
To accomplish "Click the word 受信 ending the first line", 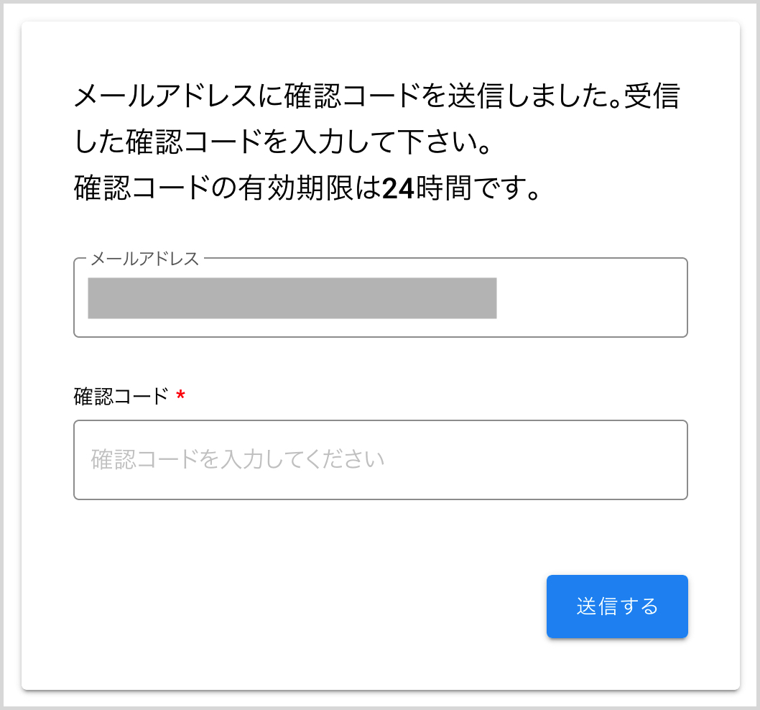I will click(652, 96).
